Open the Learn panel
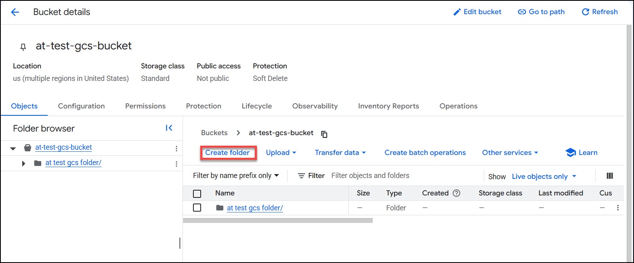This screenshot has width=634, height=263. tap(581, 153)
